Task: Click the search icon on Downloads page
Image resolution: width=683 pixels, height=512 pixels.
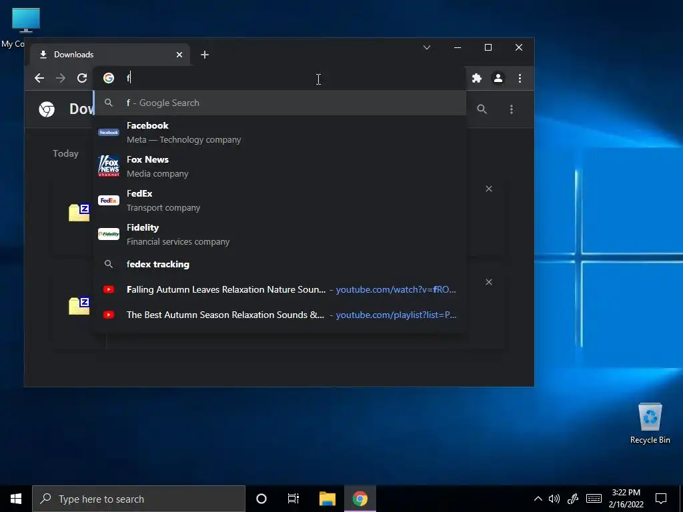Action: 482,109
